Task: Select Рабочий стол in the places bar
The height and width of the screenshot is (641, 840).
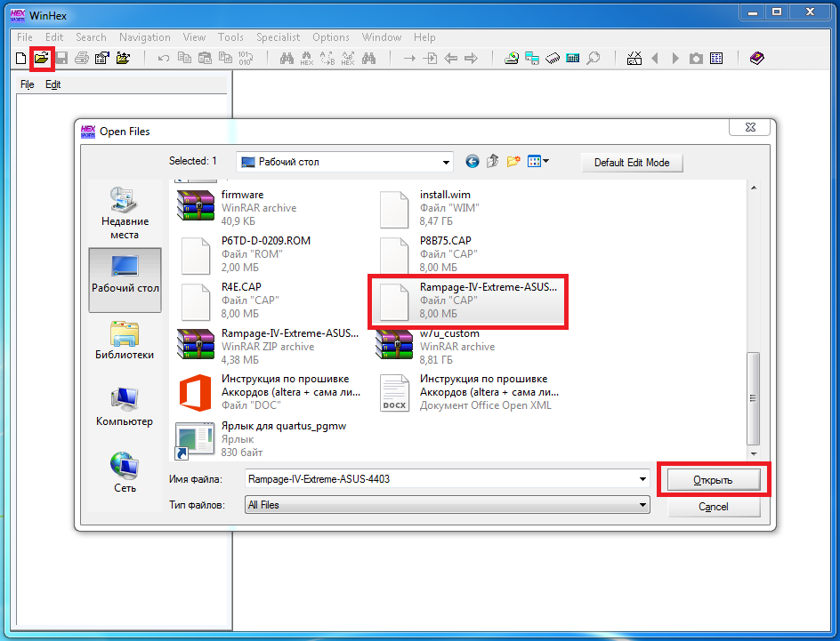Action: pyautogui.click(x=125, y=280)
